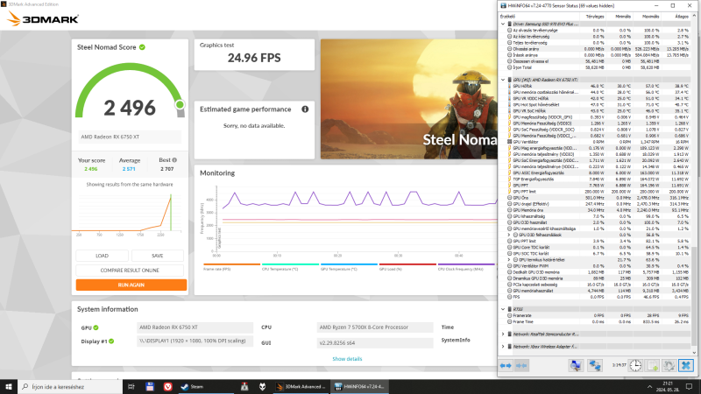The width and height of the screenshot is (701, 394).
Task: Open HWiNFO sensor settings gear icon
Action: pyautogui.click(x=669, y=365)
